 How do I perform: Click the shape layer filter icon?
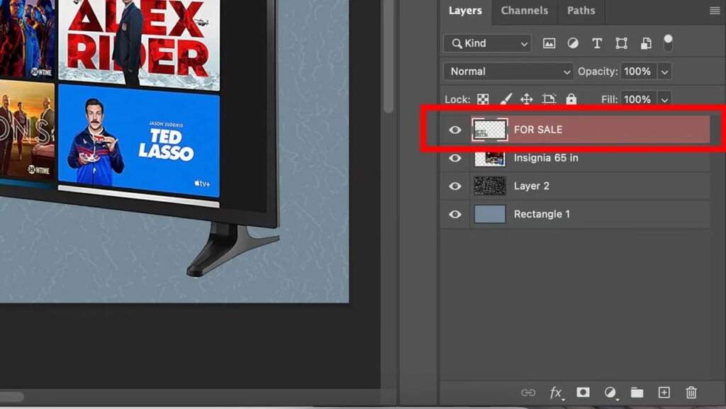click(x=621, y=43)
